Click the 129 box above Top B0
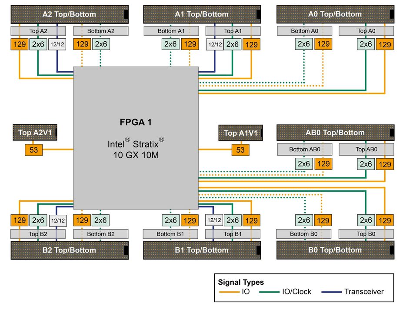This screenshot has height=310, width=403. (385, 220)
